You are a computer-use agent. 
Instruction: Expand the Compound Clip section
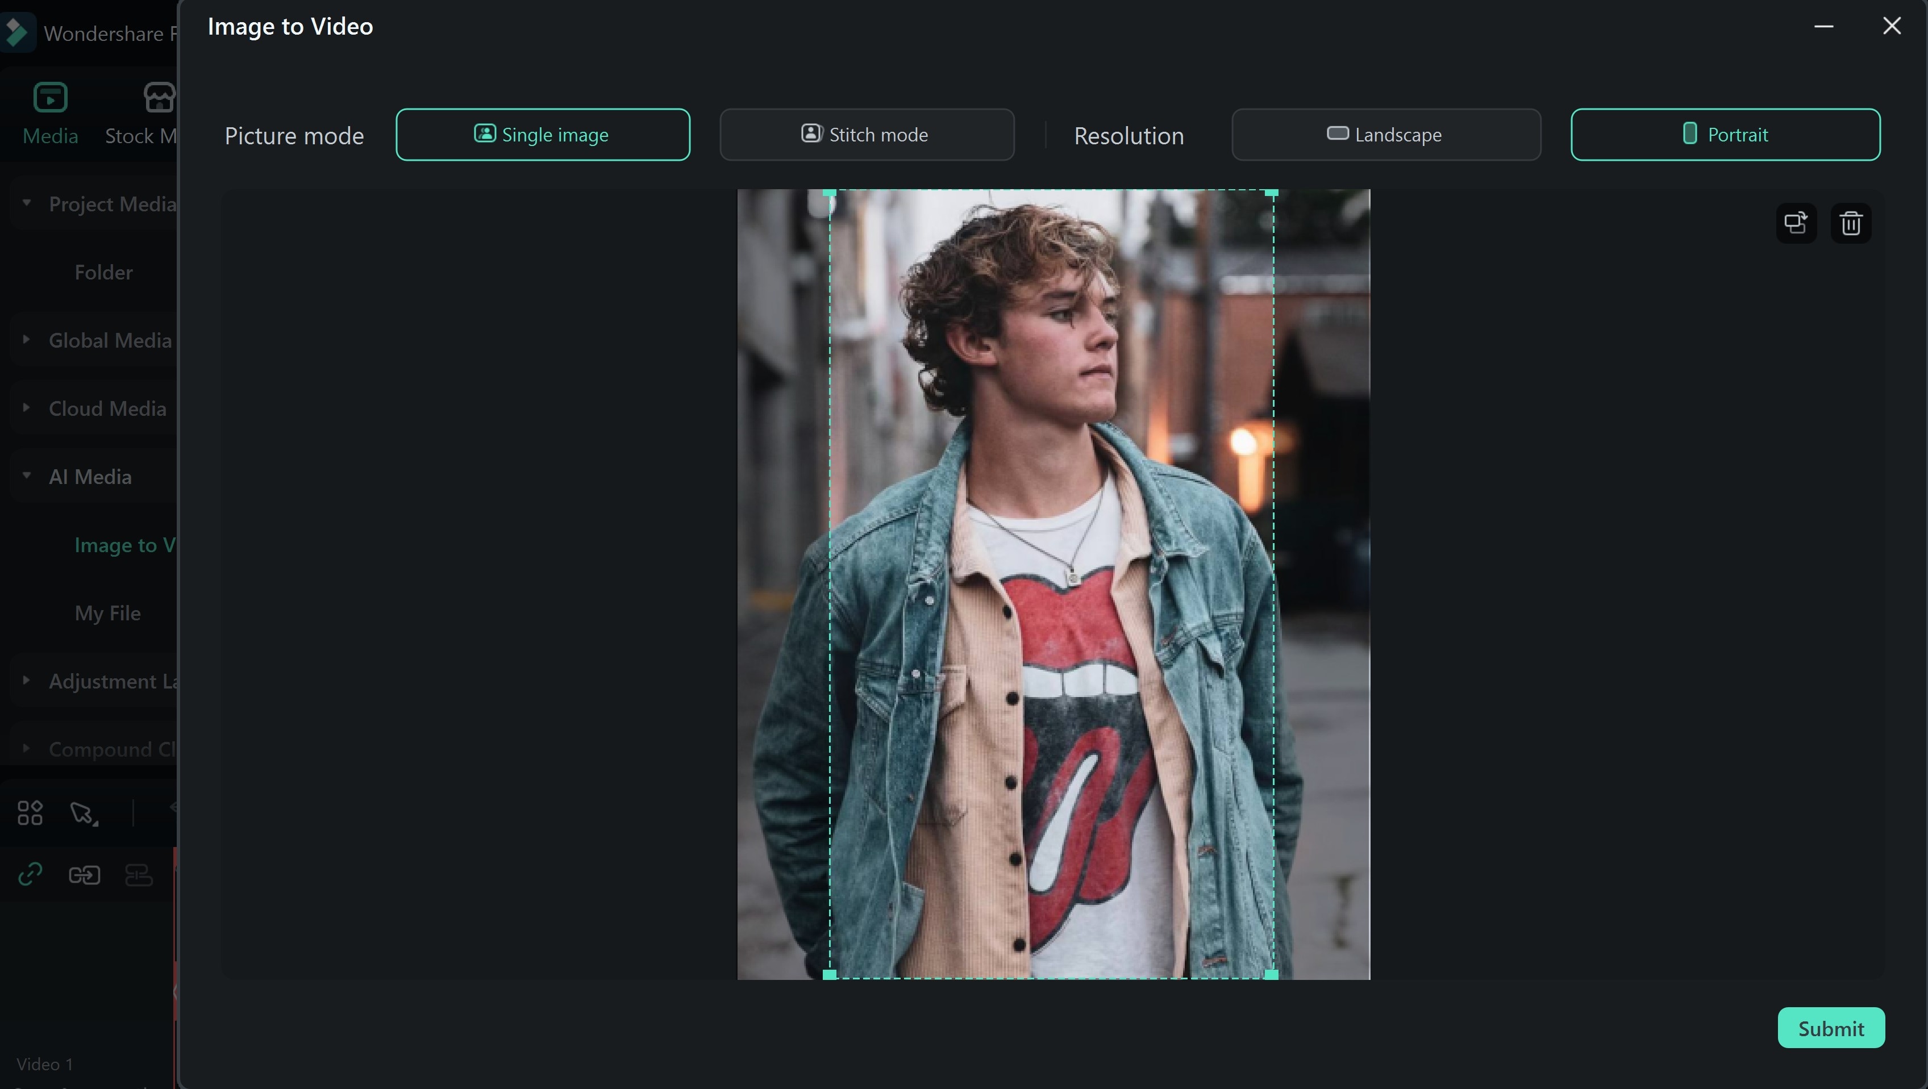coord(26,749)
